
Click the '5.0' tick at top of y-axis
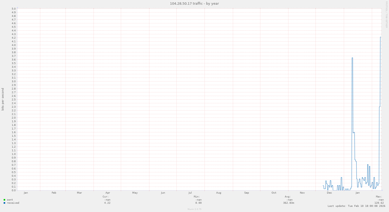click(x=14, y=9)
